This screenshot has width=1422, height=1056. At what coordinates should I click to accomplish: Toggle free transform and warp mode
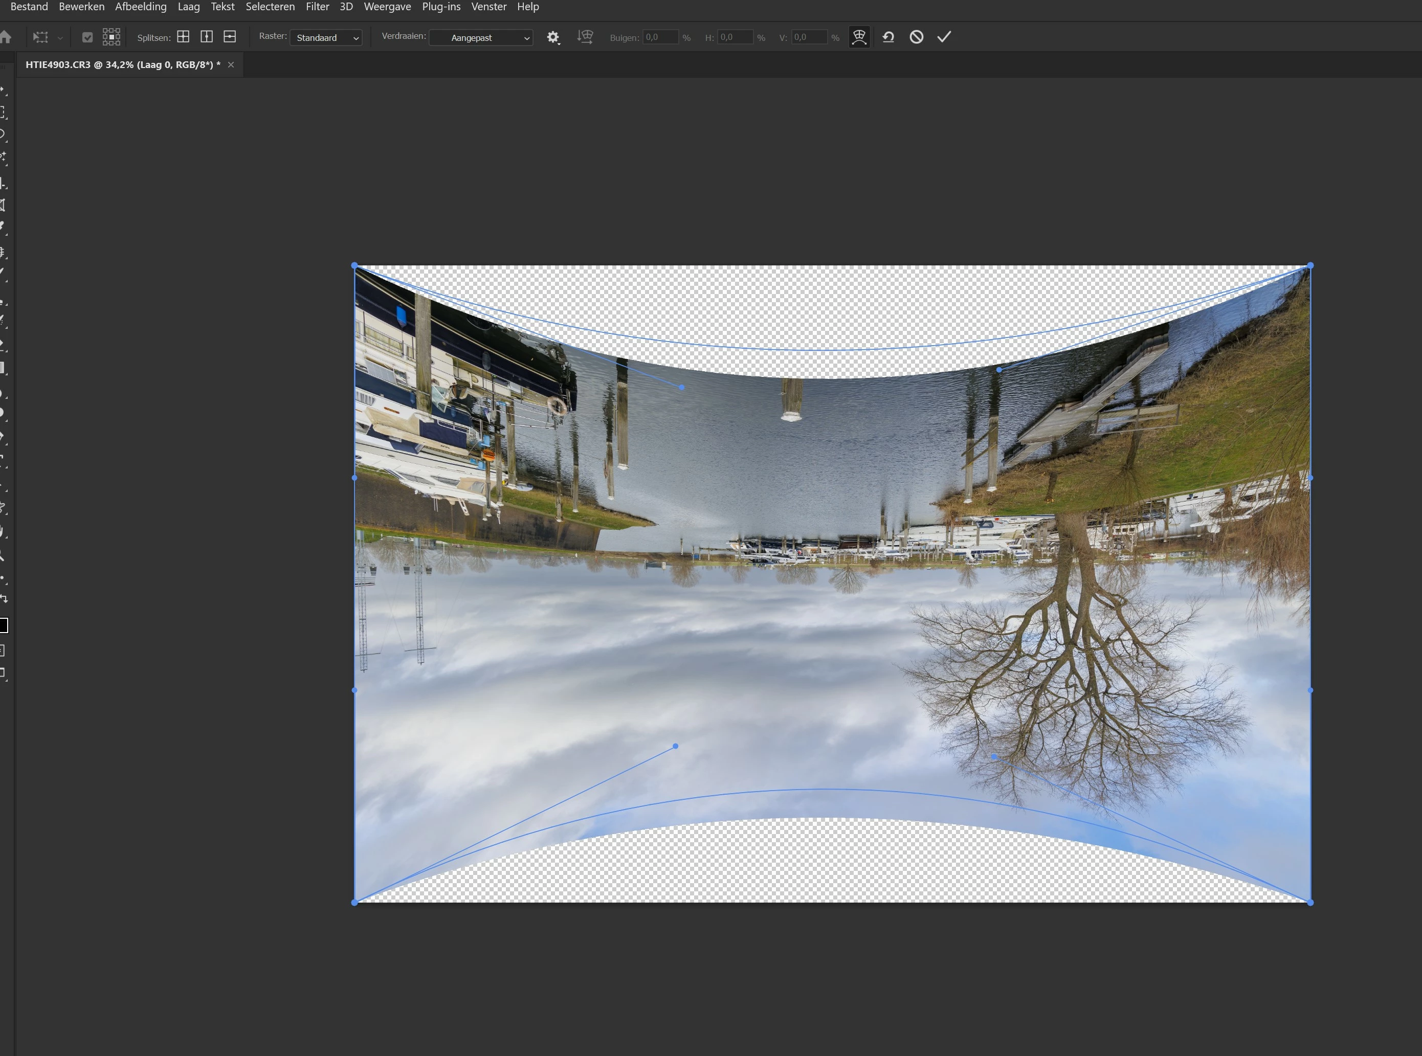pos(859,36)
